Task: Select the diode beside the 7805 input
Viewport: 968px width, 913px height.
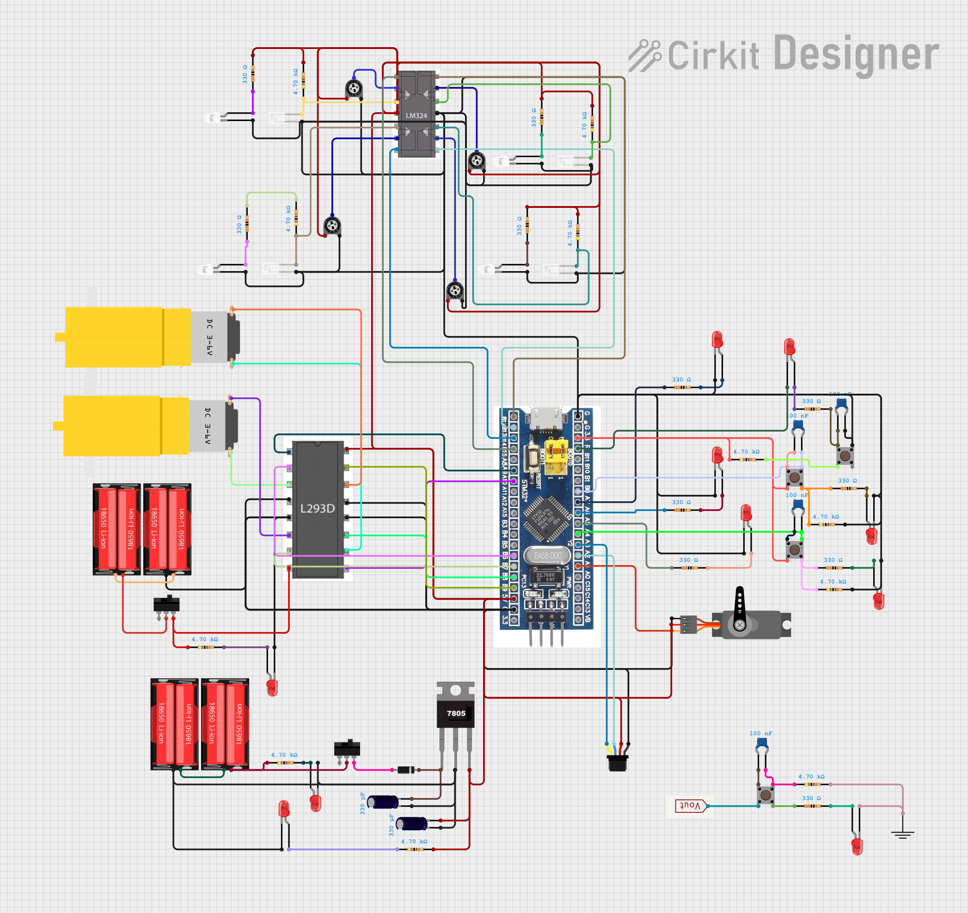Action: coord(406,770)
